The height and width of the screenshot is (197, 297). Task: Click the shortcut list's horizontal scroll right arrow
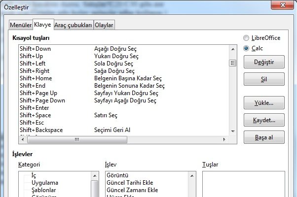click(224, 139)
